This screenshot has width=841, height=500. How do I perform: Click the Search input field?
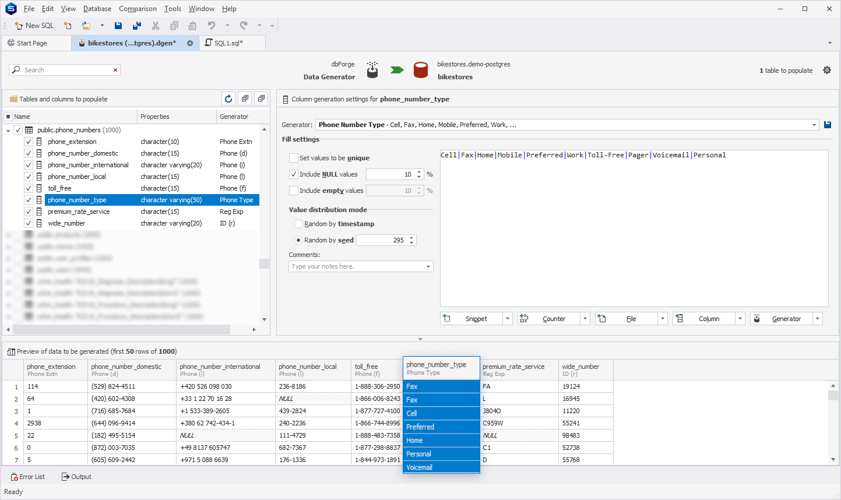[65, 70]
